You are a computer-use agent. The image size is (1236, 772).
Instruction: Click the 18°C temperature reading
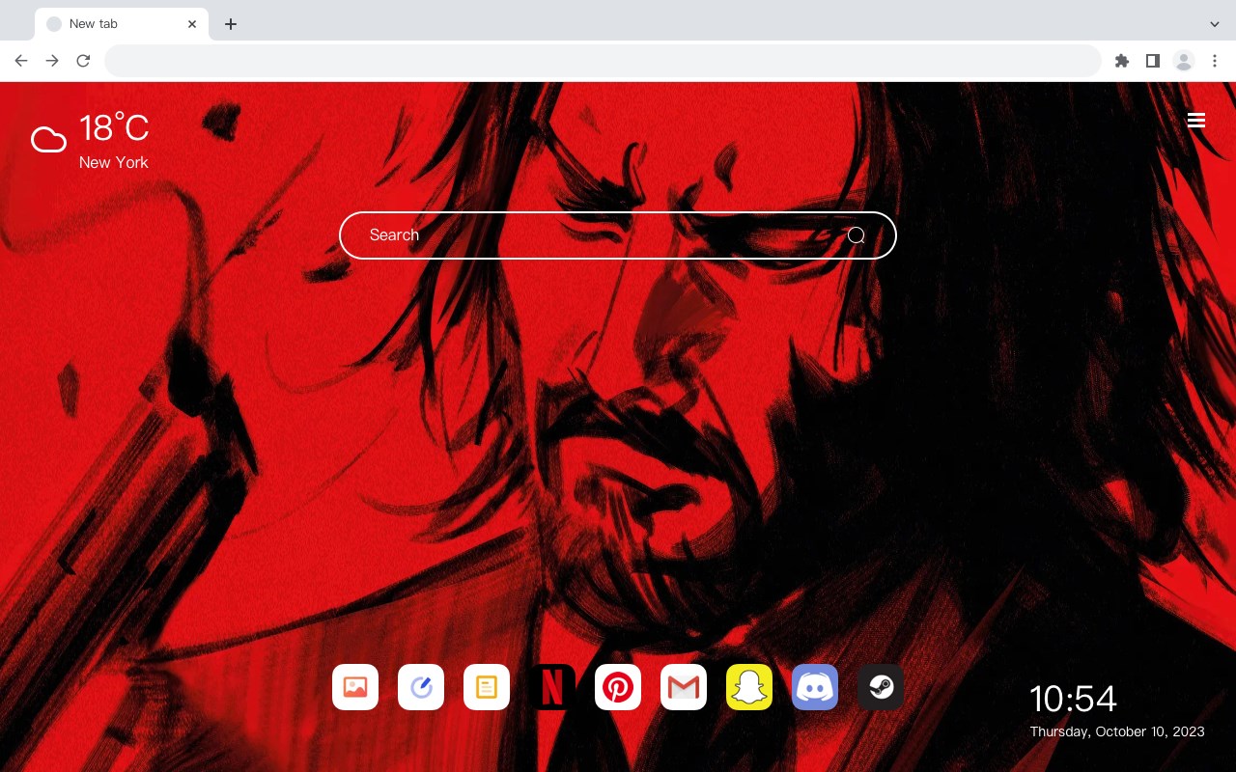coord(114,128)
